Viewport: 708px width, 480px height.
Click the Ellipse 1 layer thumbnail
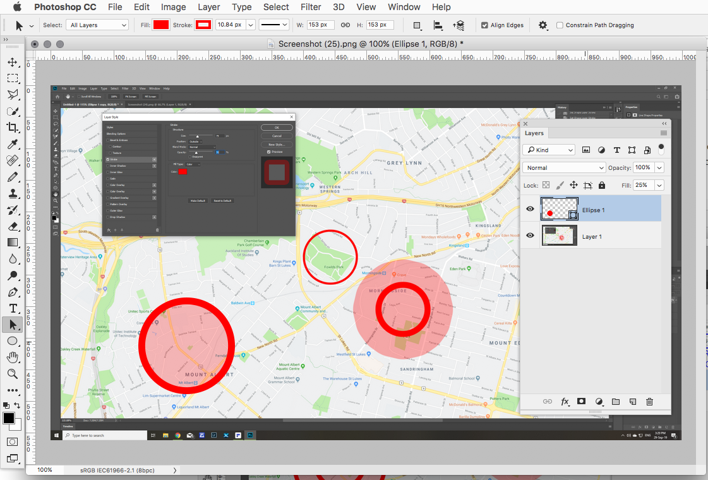click(x=559, y=208)
